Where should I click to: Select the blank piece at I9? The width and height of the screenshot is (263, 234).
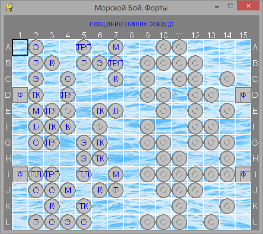(x=147, y=174)
